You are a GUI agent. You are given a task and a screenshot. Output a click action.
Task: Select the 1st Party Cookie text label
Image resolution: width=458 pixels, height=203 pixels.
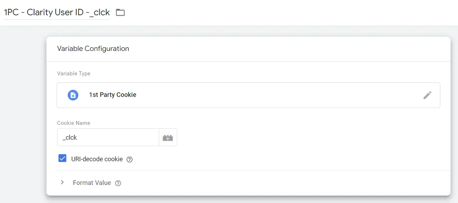[x=113, y=95]
